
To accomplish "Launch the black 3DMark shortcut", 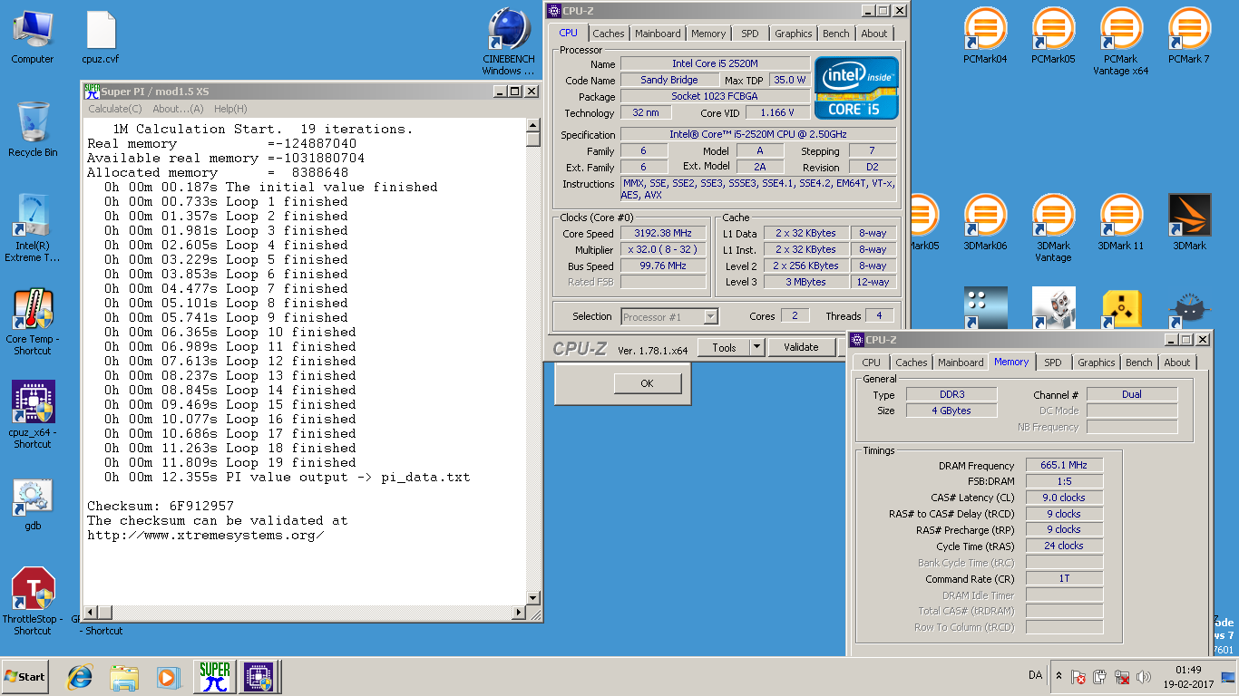I will 1189,222.
